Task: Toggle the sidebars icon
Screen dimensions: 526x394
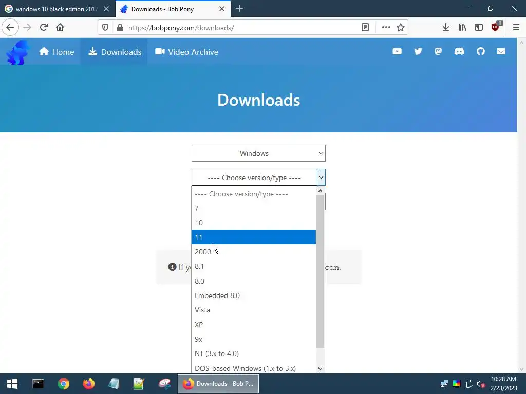Action: pos(479,28)
